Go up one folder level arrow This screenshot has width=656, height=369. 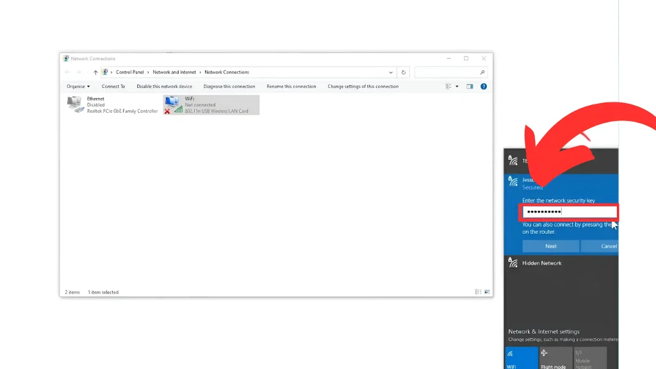[x=95, y=72]
